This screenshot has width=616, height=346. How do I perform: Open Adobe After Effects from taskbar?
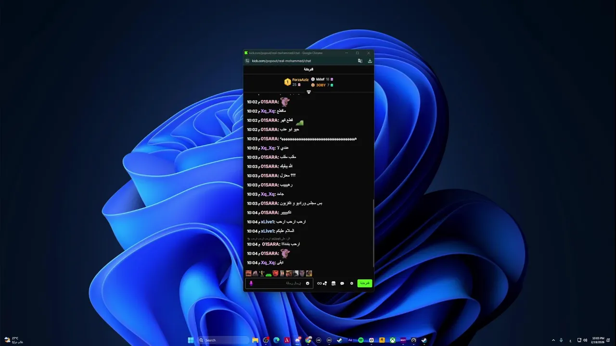tap(350, 340)
